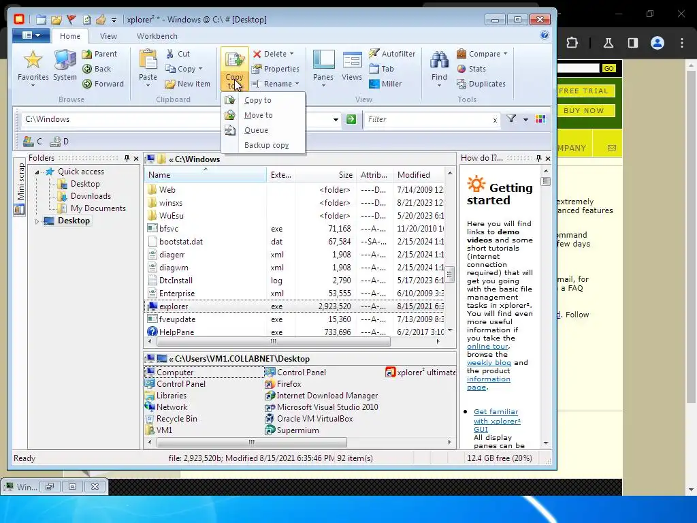Sort file list by Size column
The height and width of the screenshot is (523, 697).
click(x=325, y=175)
